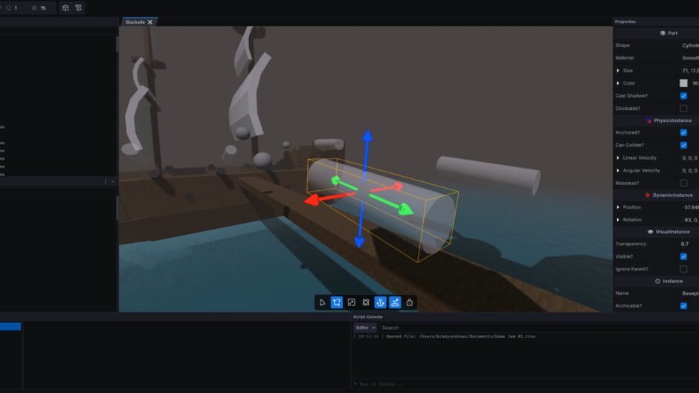Click the Script Console search field
Image resolution: width=699 pixels, height=393 pixels.
point(538,328)
